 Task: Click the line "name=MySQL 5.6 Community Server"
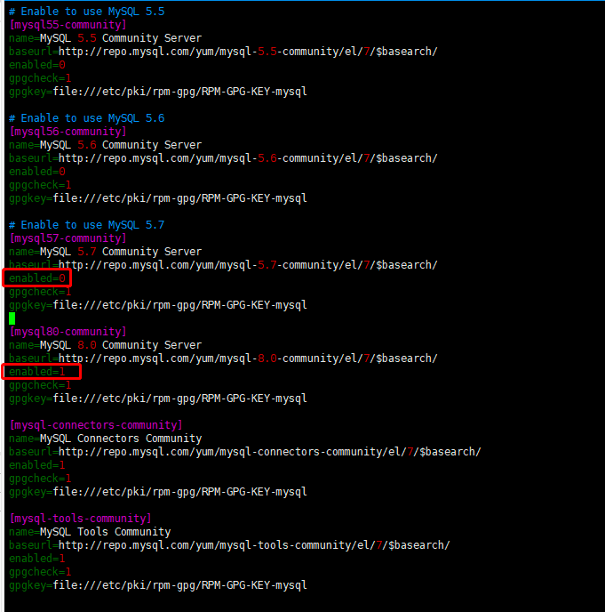click(105, 145)
